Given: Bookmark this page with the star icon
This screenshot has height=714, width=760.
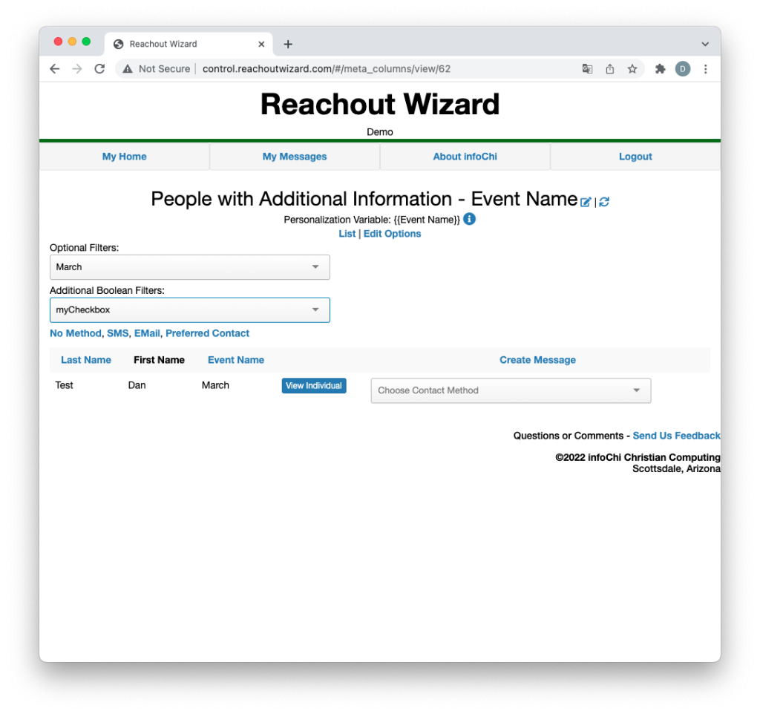Looking at the screenshot, I should click(632, 69).
